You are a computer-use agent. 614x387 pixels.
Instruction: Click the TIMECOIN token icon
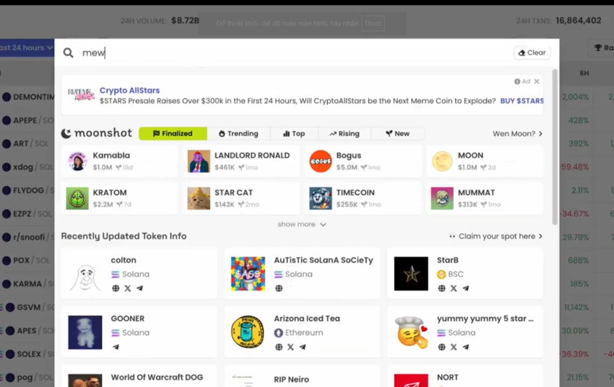pos(320,198)
